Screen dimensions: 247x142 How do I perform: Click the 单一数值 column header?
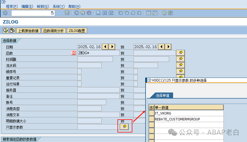point(189,108)
